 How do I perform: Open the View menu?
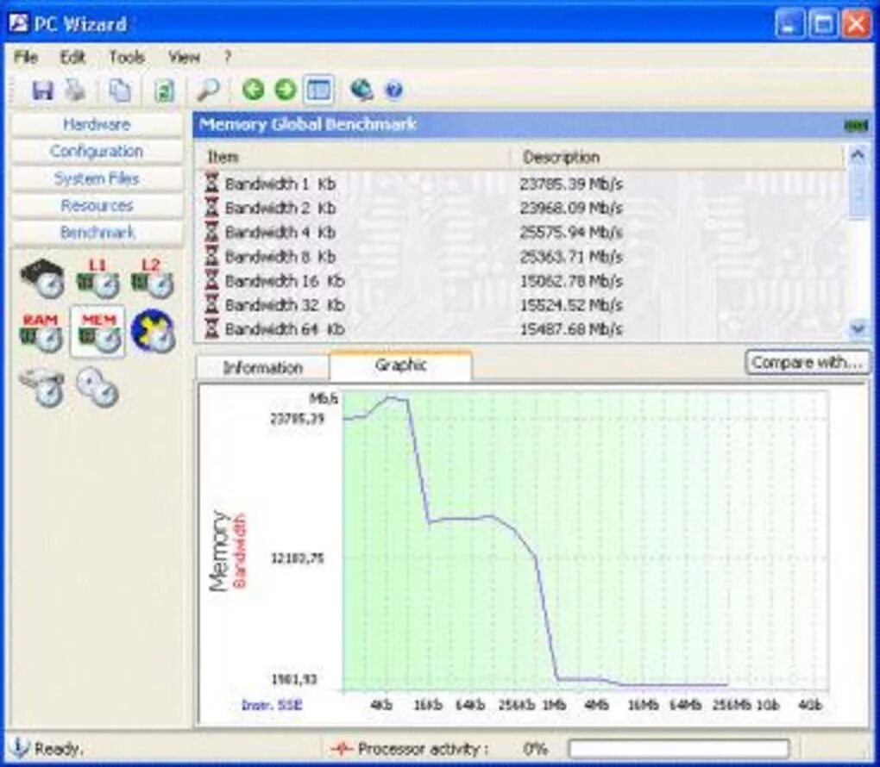coord(184,57)
